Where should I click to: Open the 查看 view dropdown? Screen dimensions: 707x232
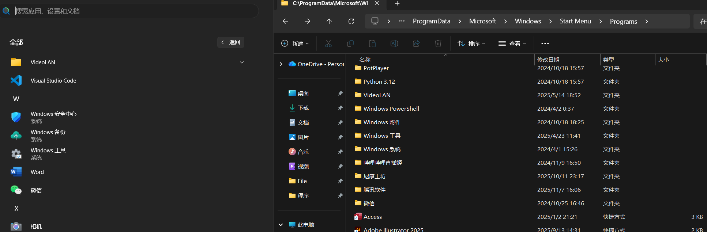point(512,43)
